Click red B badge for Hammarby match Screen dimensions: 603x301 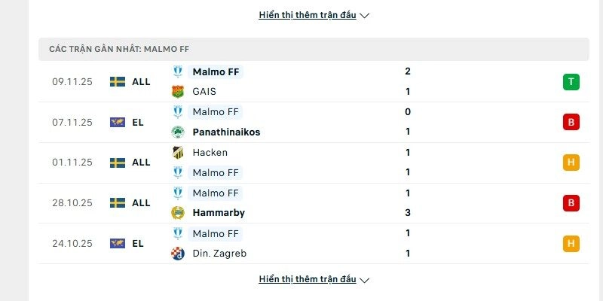[571, 203]
